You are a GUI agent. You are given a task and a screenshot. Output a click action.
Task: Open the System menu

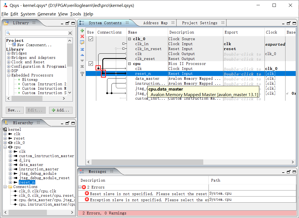click(28, 14)
